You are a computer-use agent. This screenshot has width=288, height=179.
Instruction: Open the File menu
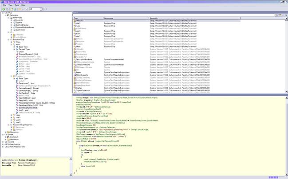(4, 5)
